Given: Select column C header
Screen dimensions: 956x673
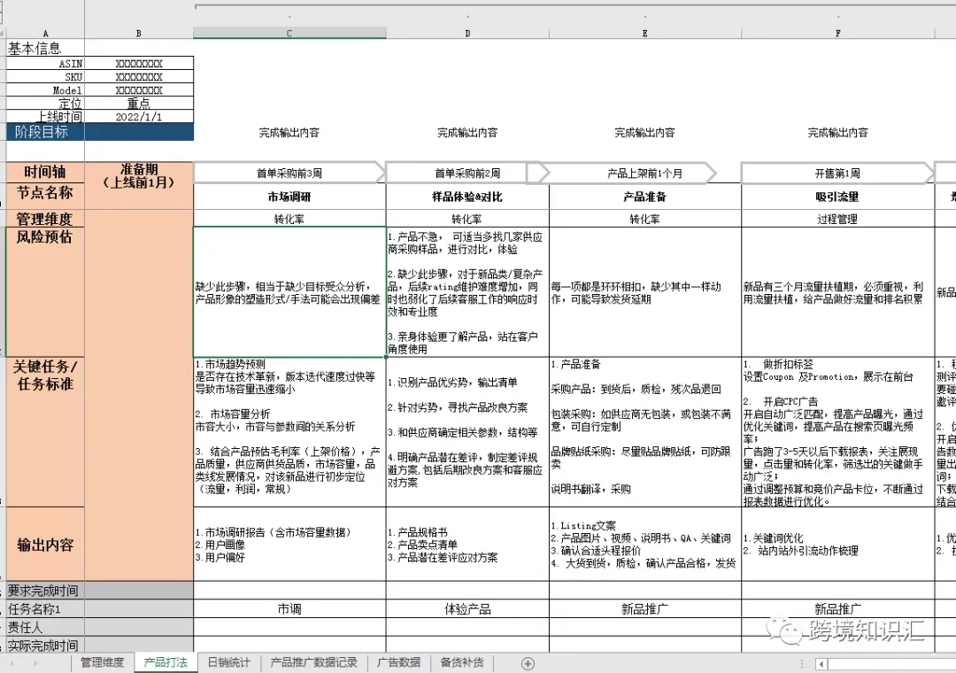Looking at the screenshot, I should tap(289, 33).
